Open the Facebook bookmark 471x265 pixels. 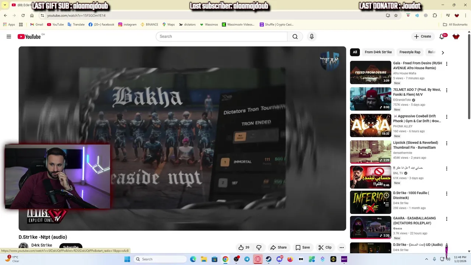[102, 25]
